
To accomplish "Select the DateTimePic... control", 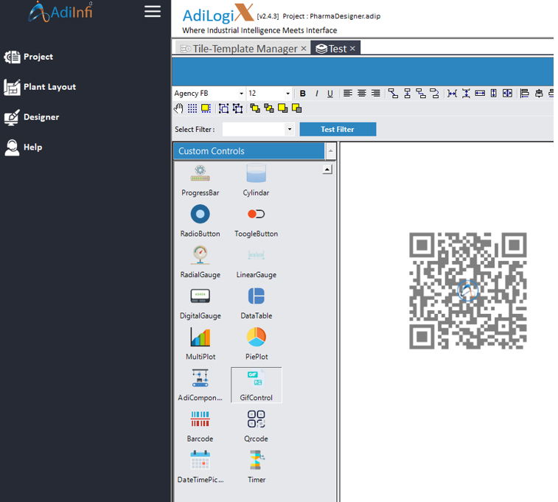I will 200,467.
